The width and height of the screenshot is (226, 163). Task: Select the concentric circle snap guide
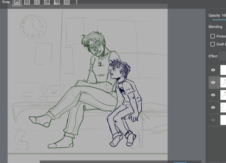(67, 2)
